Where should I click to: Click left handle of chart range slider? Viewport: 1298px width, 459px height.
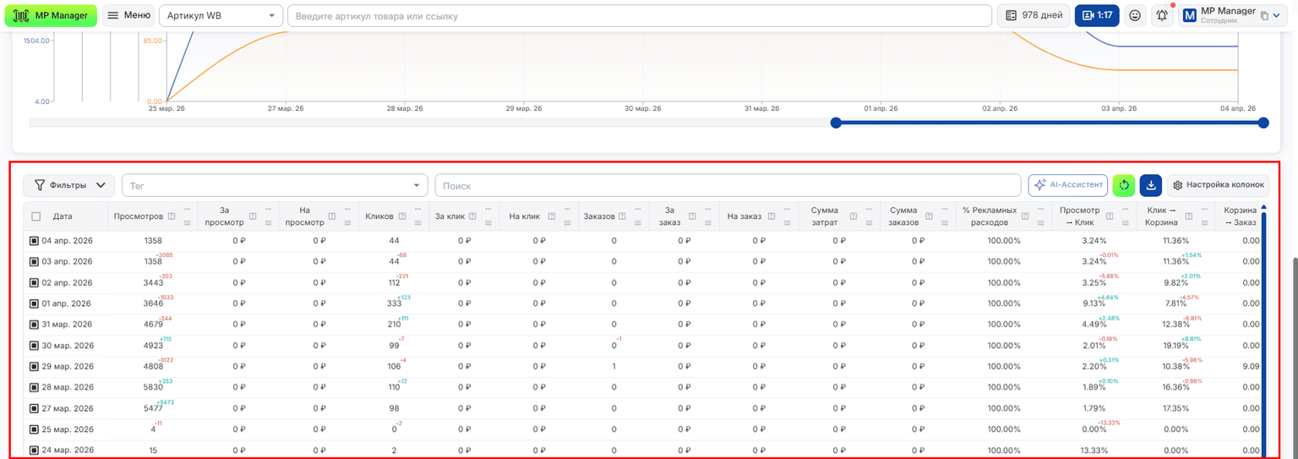click(x=836, y=123)
